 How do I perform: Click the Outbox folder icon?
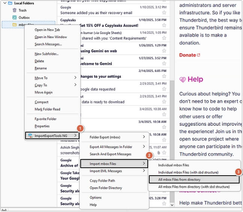(x=15, y=18)
